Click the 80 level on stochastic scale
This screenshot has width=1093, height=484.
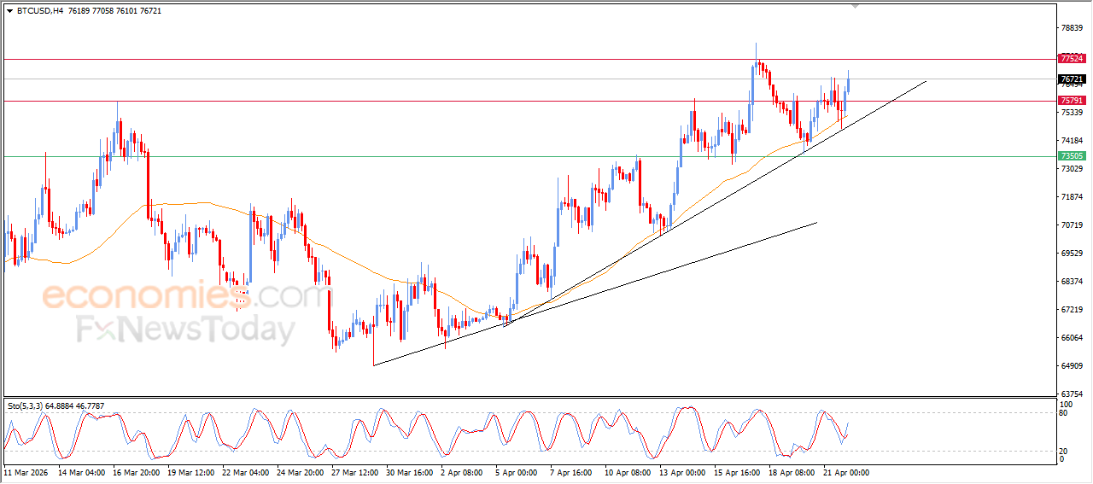tap(1065, 413)
